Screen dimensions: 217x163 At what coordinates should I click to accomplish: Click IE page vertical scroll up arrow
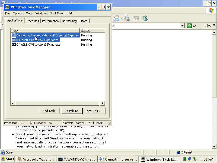(214, 32)
